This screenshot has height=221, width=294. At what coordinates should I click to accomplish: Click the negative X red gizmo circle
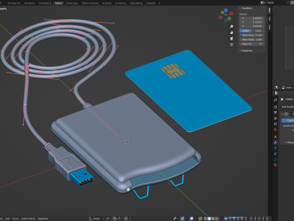[221, 17]
